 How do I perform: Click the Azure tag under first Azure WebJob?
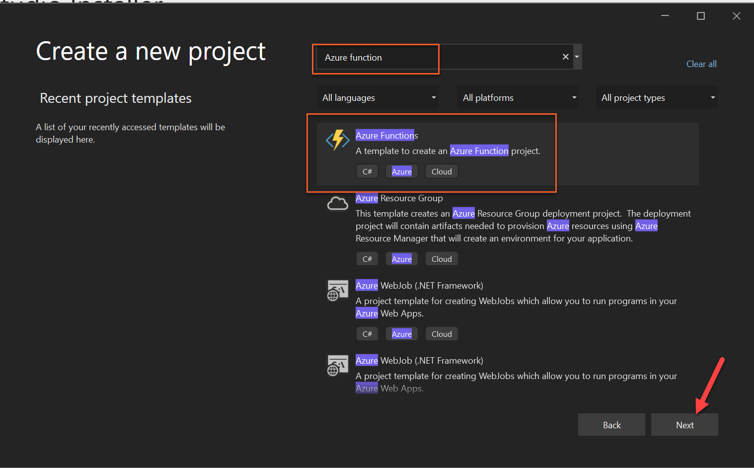pyautogui.click(x=402, y=334)
